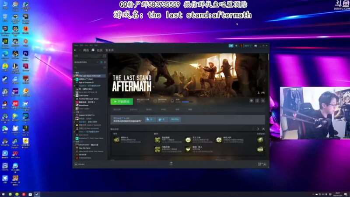Open the 社区 community tab
The width and height of the screenshot is (350, 197).
point(100,50)
